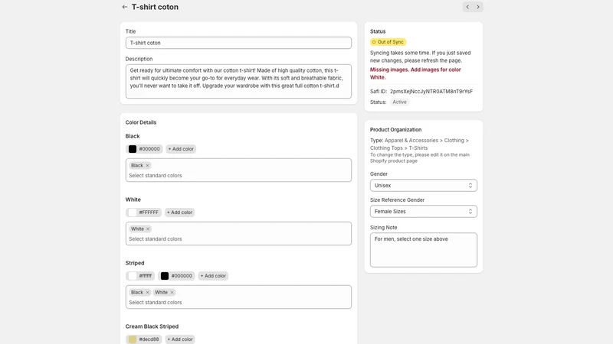Click the Active status badge

[399, 102]
